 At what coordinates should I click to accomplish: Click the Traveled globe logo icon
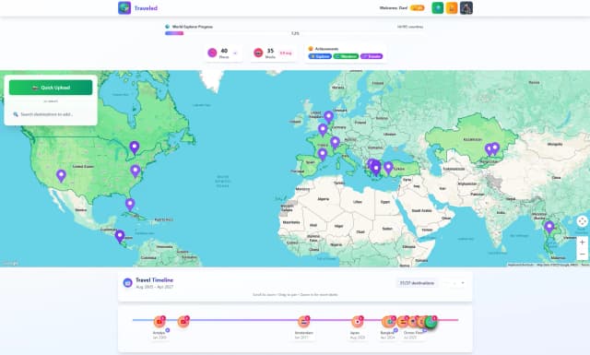(124, 8)
